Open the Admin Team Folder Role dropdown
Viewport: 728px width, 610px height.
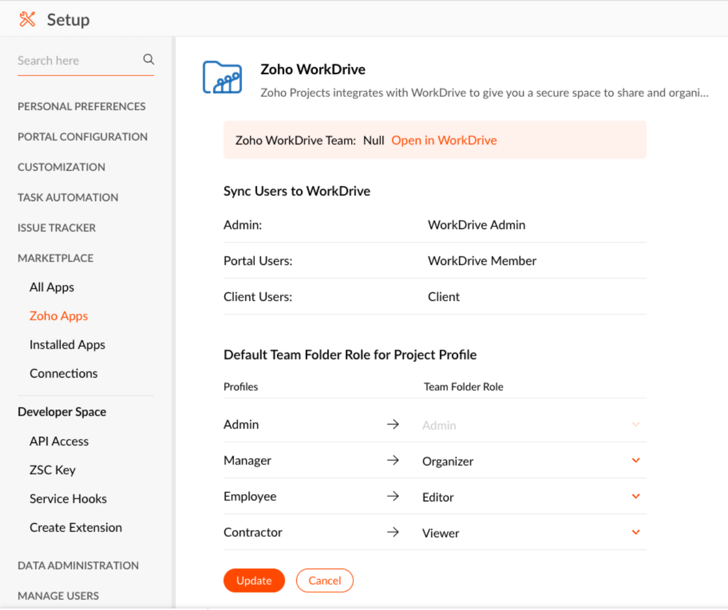tap(636, 424)
